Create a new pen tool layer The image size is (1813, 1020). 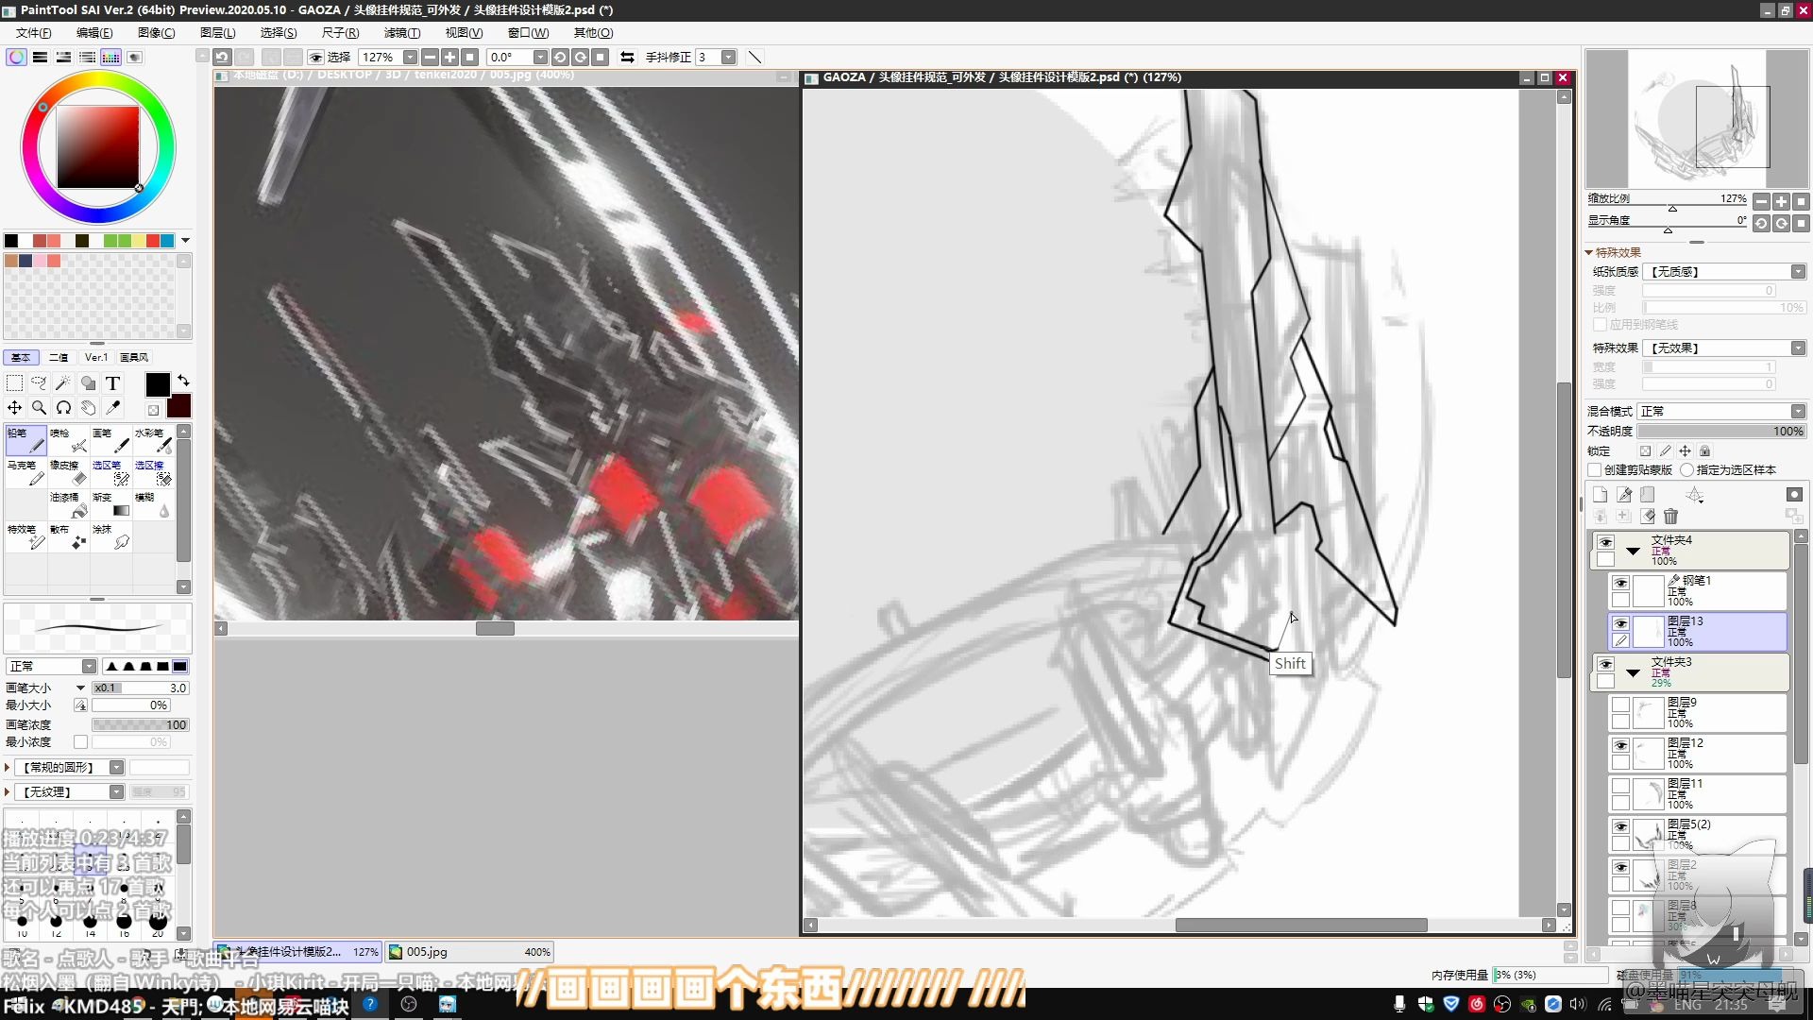[x=1624, y=495]
